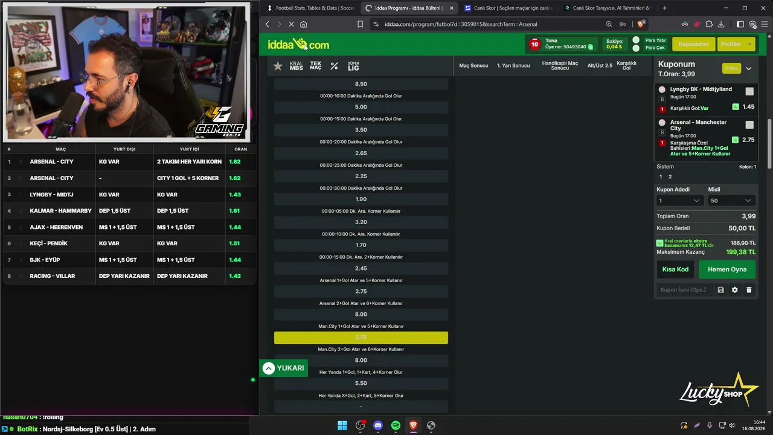The height and width of the screenshot is (435, 773).
Task: Remove the Lyngby BK - Midtjylland bet from the coupon
Action: point(662,89)
